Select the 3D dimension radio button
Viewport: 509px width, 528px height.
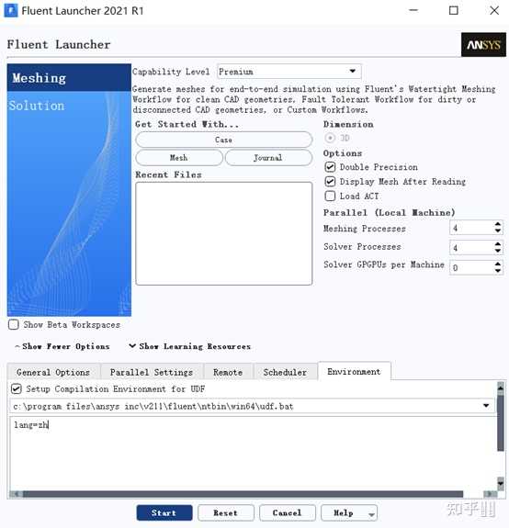330,138
